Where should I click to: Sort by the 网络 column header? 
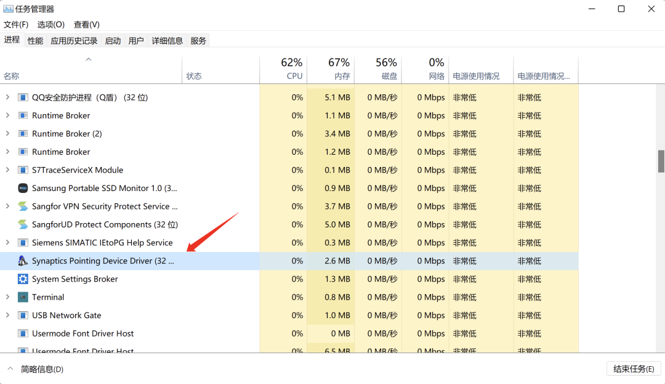(425, 70)
